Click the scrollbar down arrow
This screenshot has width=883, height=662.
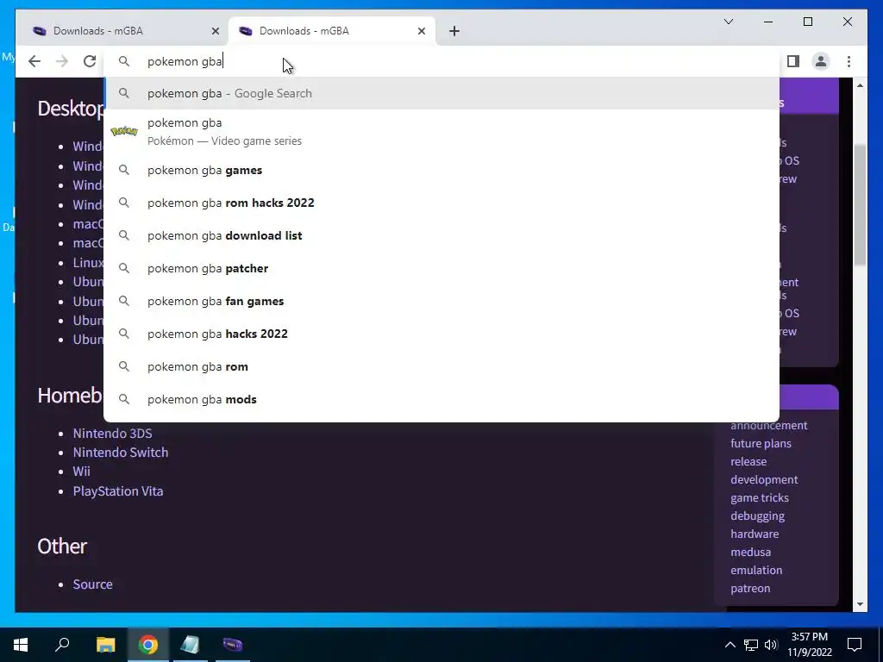pos(860,604)
